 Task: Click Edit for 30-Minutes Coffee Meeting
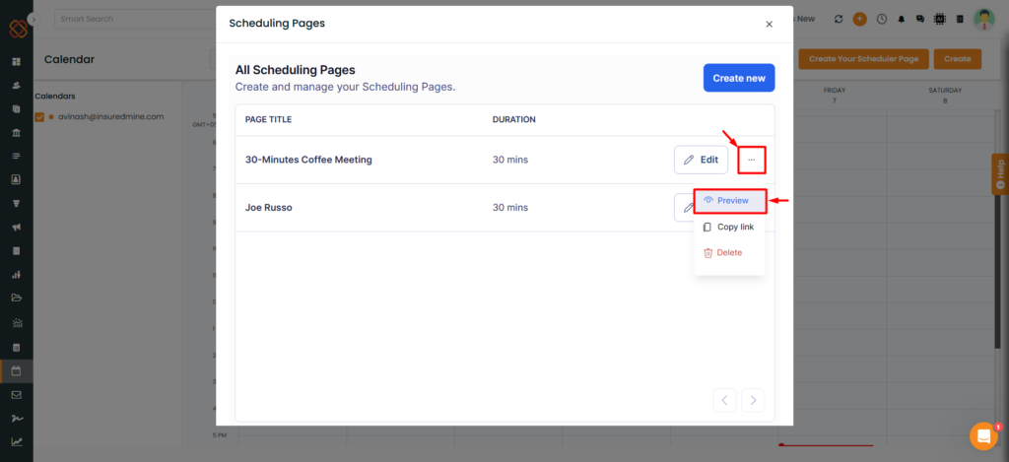[701, 160]
